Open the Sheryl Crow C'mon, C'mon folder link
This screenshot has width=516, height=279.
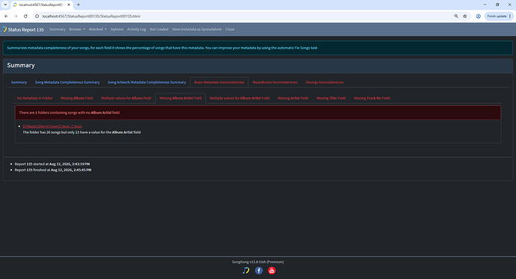pyautogui.click(x=52, y=126)
